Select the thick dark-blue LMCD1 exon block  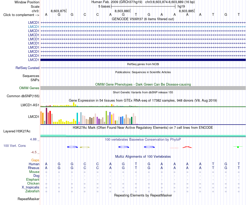[x=143, y=60]
